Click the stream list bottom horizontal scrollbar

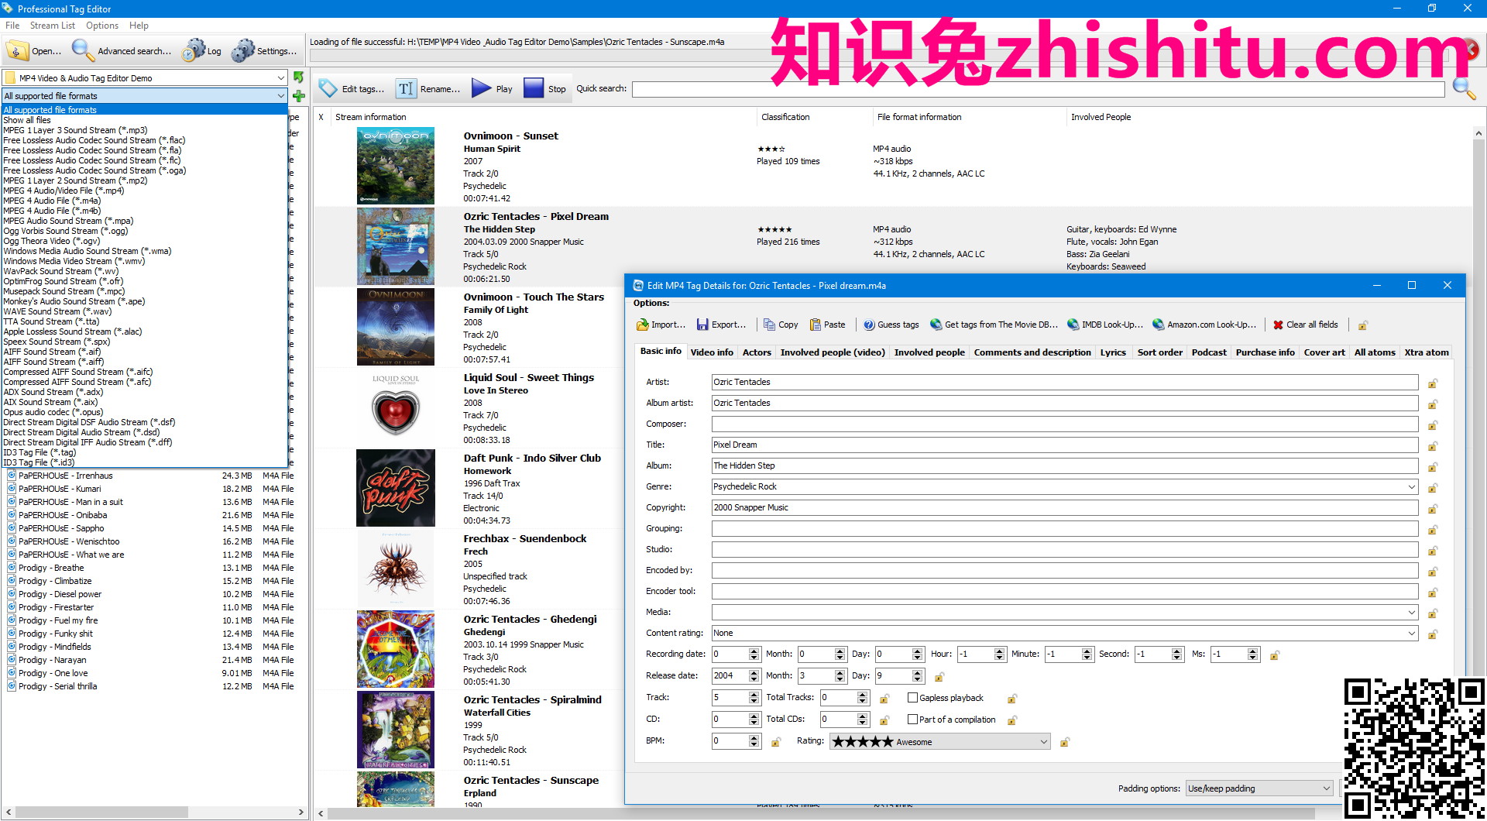[821, 814]
